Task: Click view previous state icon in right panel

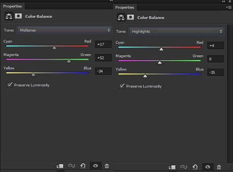Action: tap(184, 167)
